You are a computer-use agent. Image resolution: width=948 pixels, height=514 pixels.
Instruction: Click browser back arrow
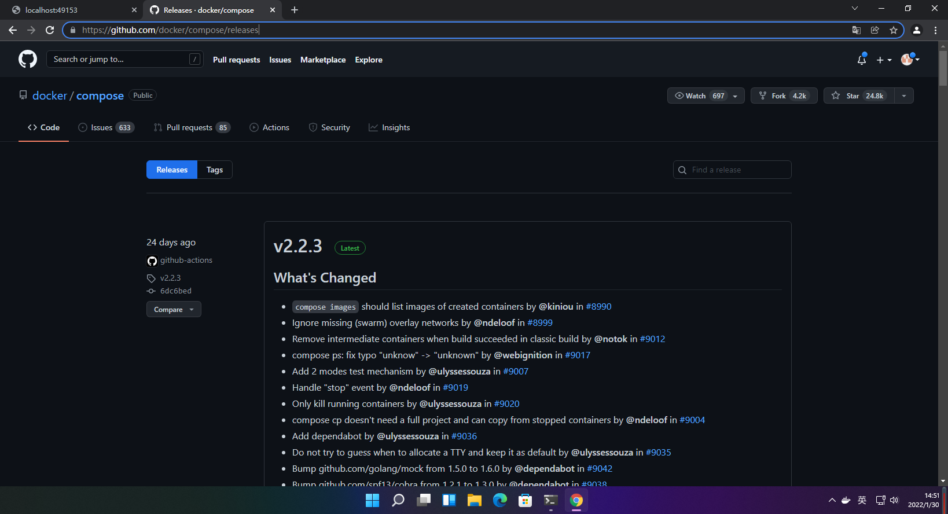13,30
